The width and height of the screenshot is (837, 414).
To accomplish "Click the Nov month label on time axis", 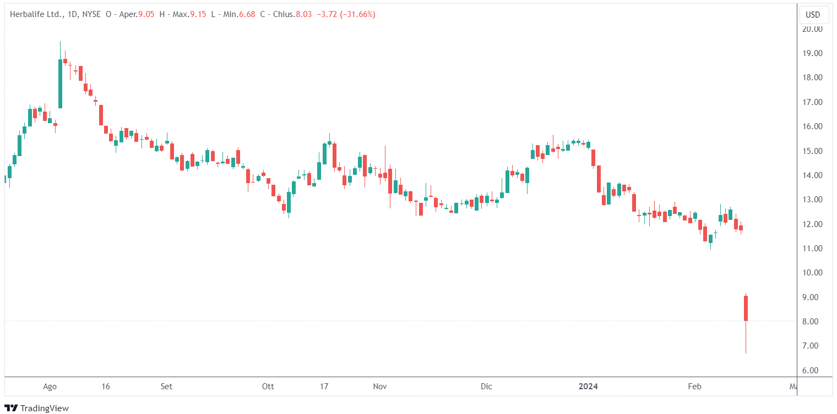I will tap(380, 387).
